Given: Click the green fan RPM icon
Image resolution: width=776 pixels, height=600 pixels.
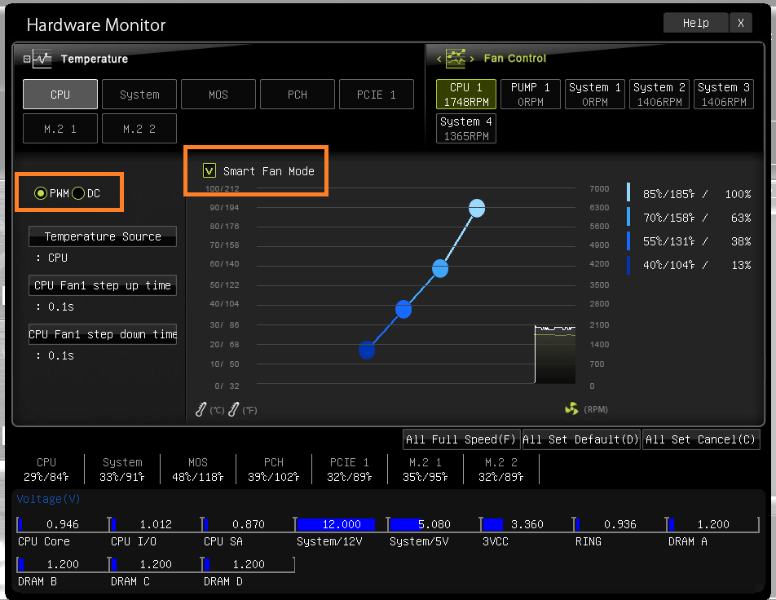Looking at the screenshot, I should coord(571,409).
